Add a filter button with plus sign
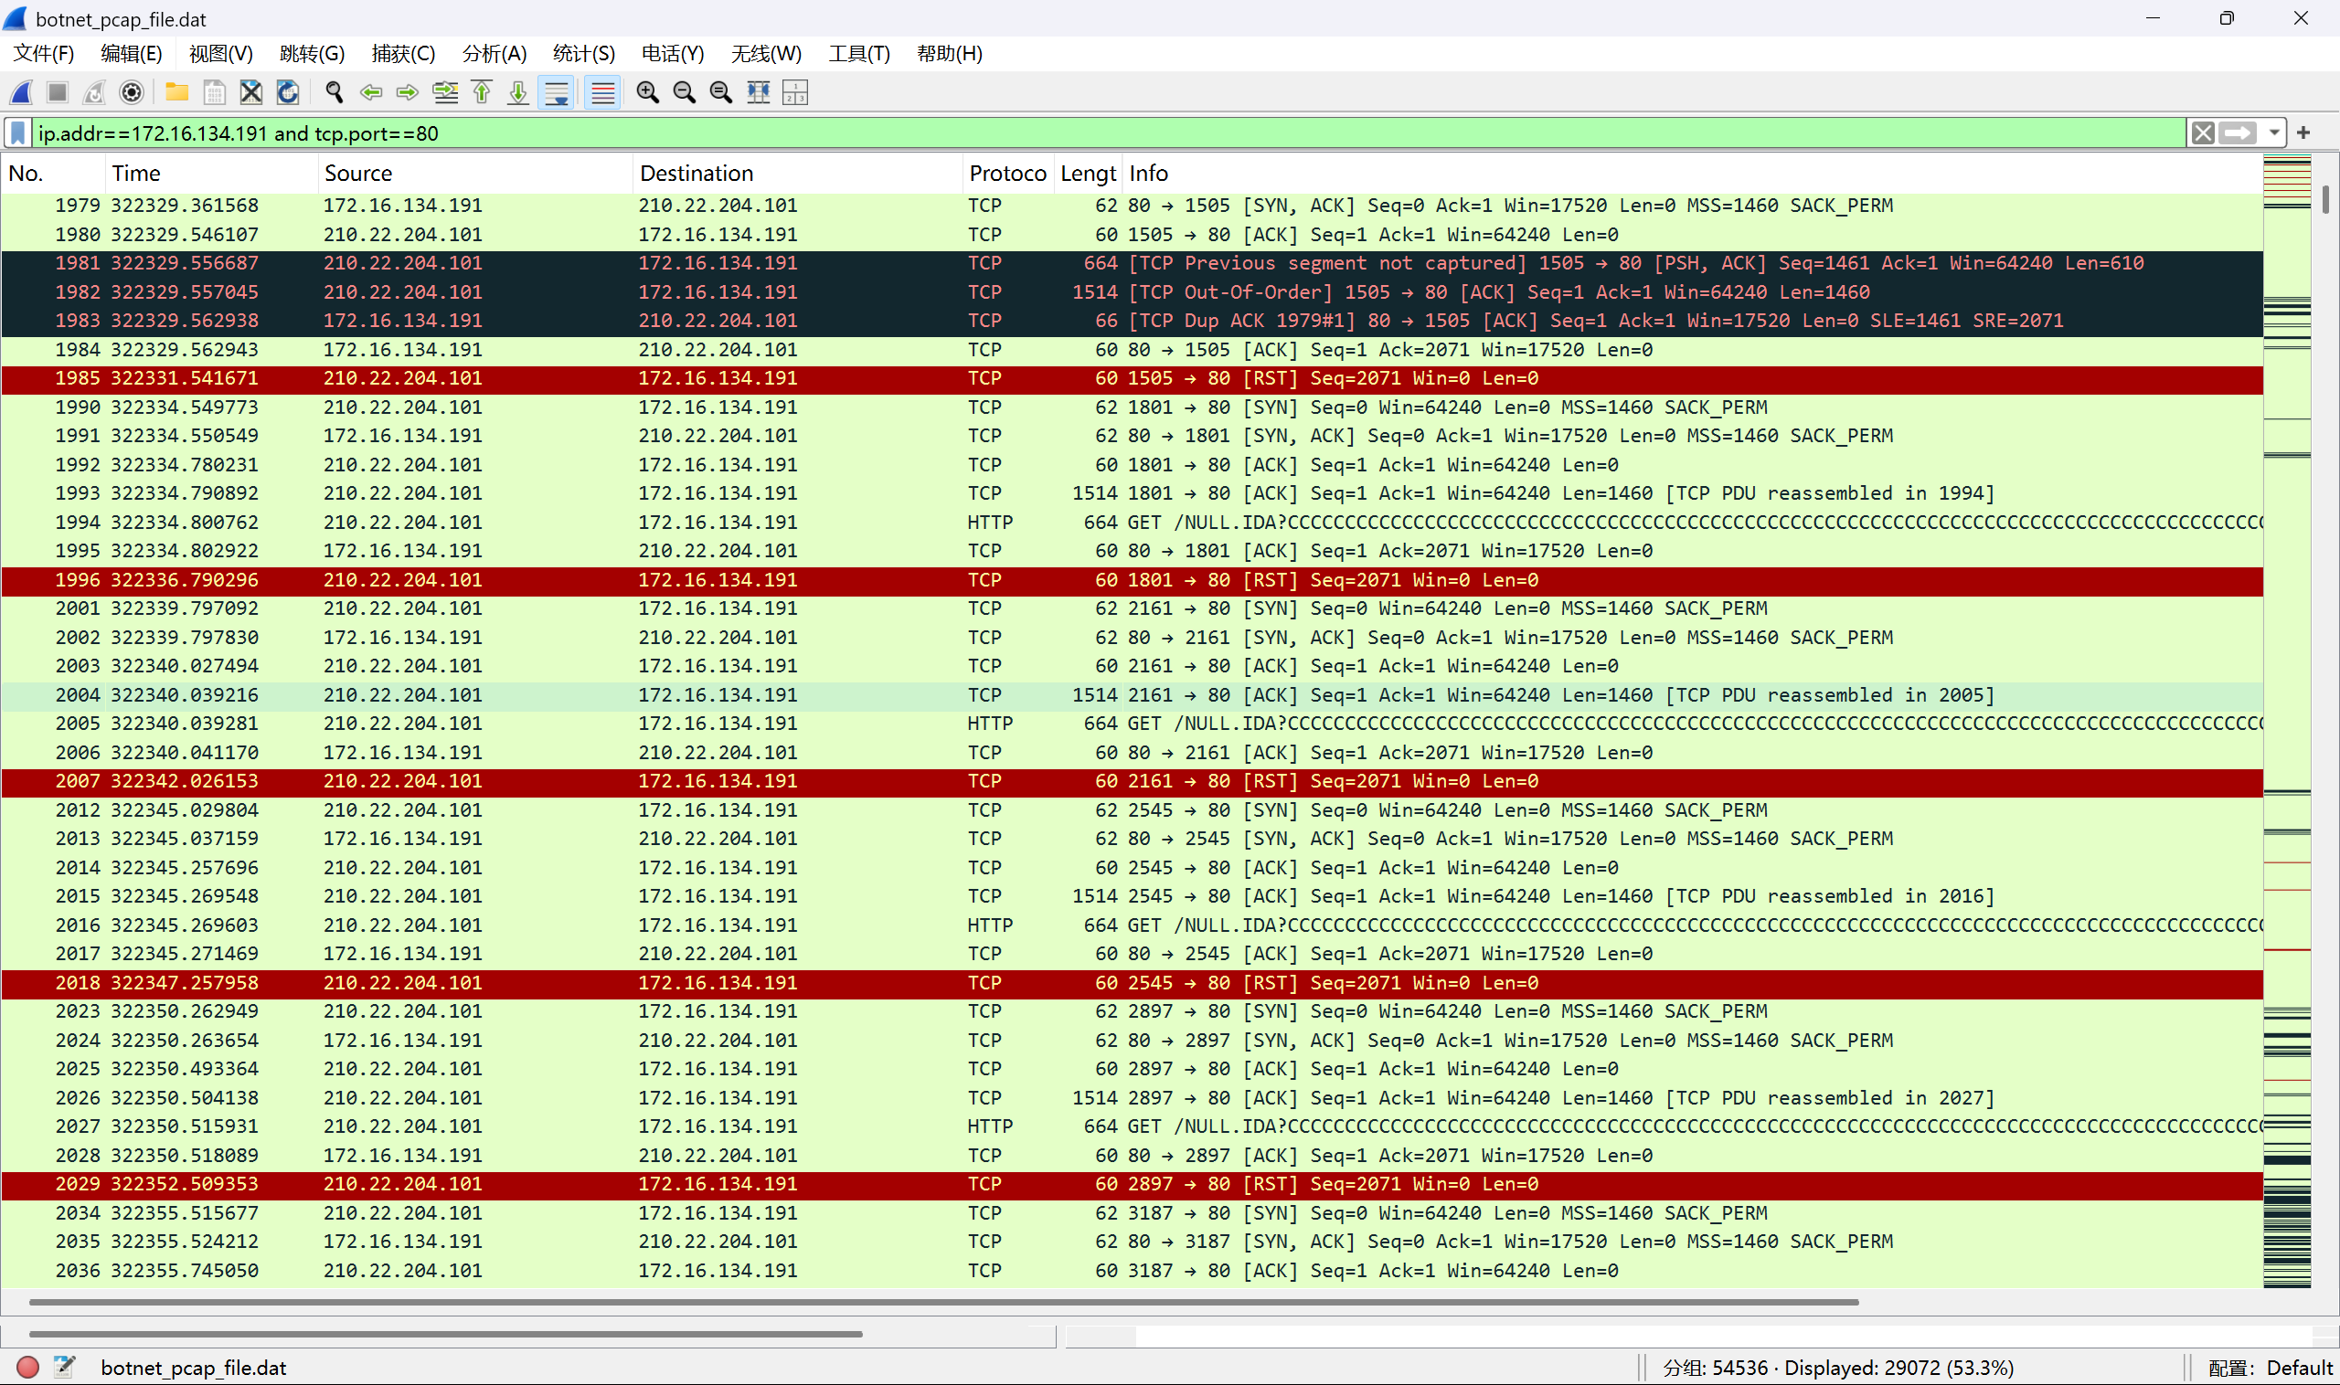The width and height of the screenshot is (2340, 1385). [x=2303, y=133]
